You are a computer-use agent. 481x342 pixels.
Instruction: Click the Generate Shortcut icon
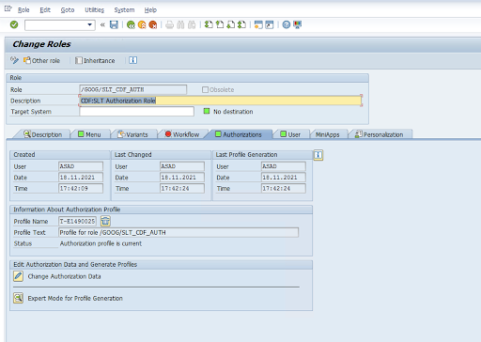click(270, 24)
